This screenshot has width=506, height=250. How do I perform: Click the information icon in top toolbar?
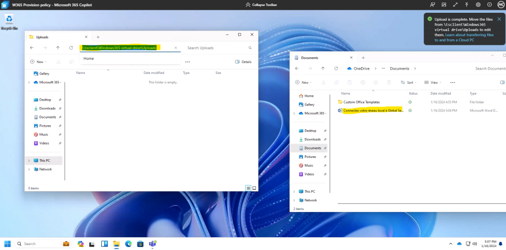pos(489,5)
